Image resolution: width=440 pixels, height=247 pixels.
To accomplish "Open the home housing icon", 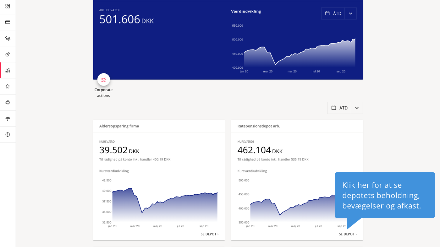I will [x=8, y=86].
